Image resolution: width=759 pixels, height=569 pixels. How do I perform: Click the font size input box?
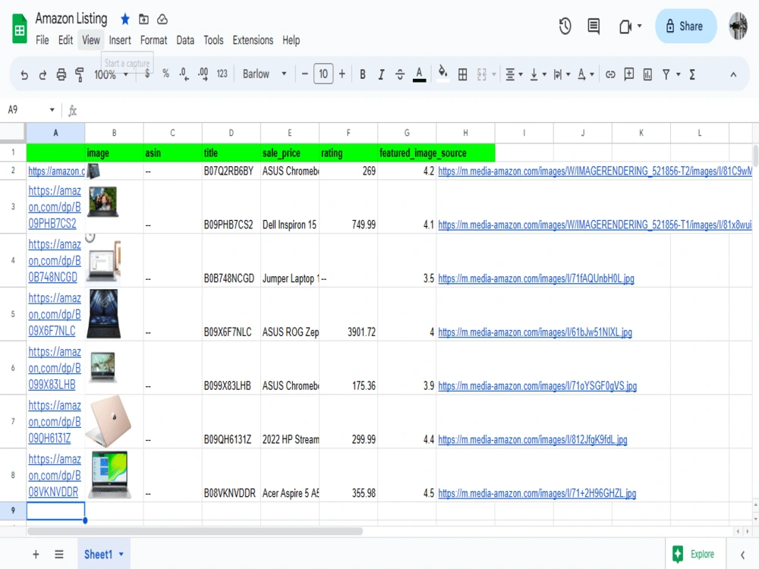click(x=323, y=74)
